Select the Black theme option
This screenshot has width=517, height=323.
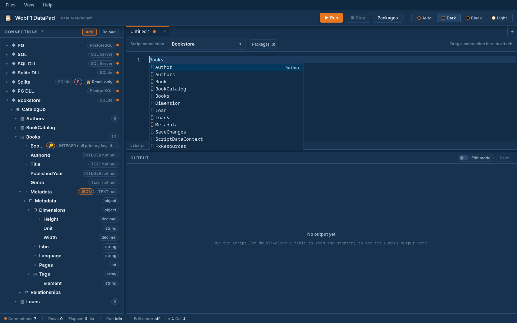coord(474,18)
